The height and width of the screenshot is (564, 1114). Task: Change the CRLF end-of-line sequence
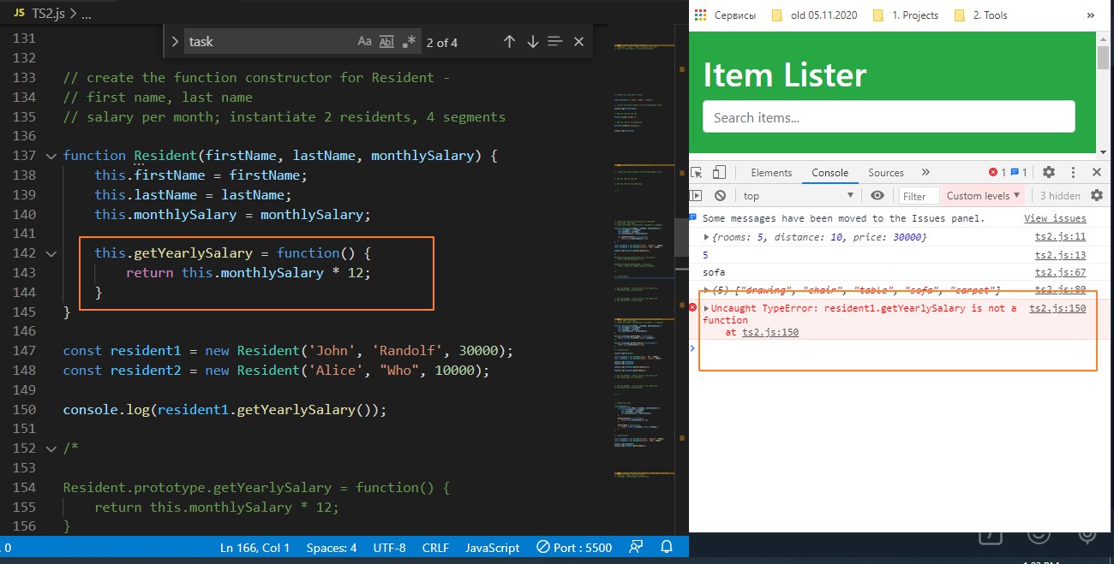437,548
